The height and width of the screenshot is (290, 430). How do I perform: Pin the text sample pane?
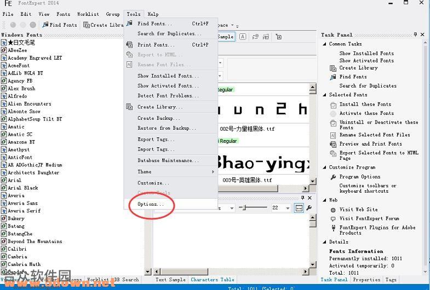(302, 198)
